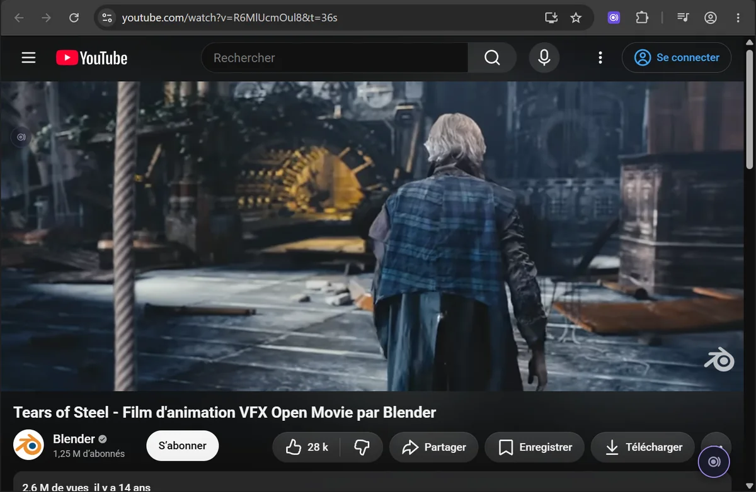Click the Blender watermark on the video

[719, 359]
